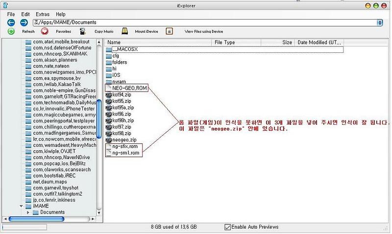This screenshot has height=234, width=392.
Task: Open the Help menu
Action: (x=60, y=14)
